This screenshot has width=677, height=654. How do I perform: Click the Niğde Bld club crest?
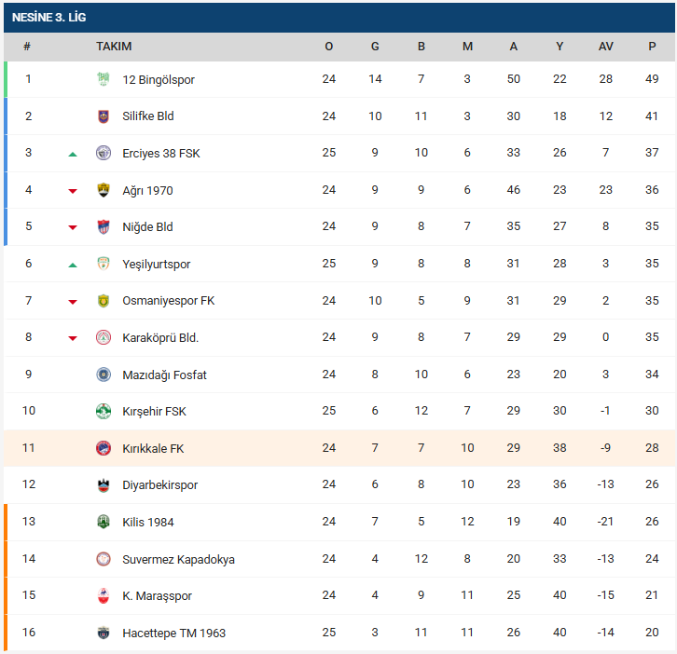pos(104,227)
